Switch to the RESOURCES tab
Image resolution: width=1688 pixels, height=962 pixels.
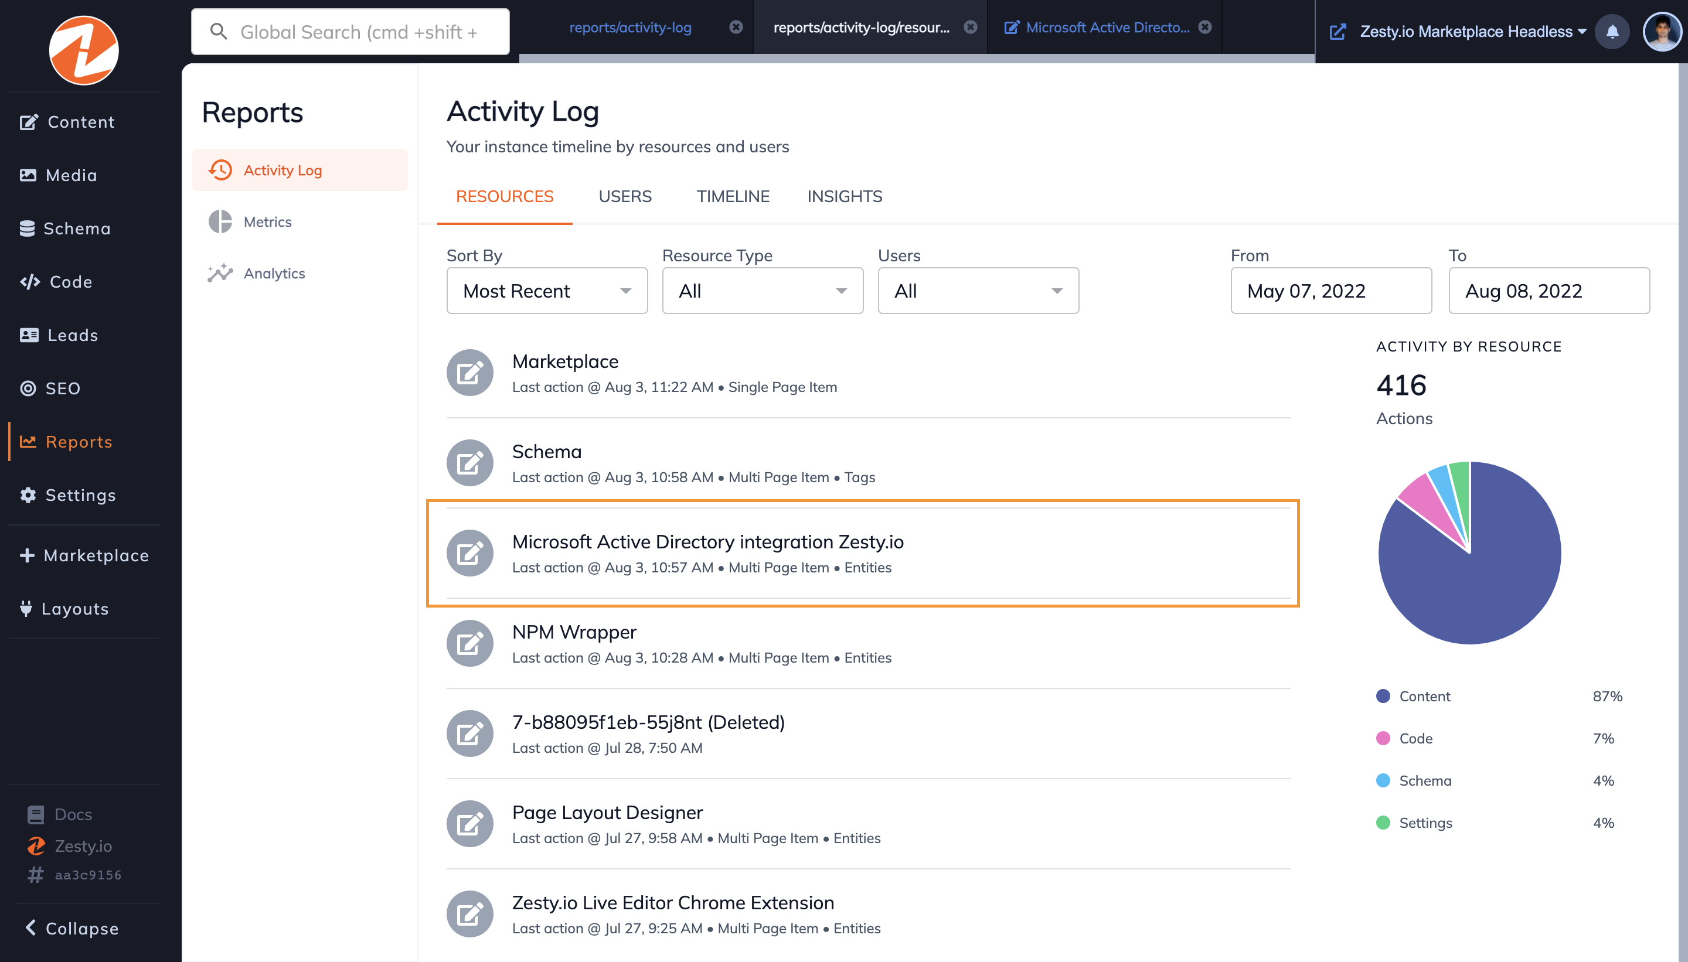click(504, 197)
